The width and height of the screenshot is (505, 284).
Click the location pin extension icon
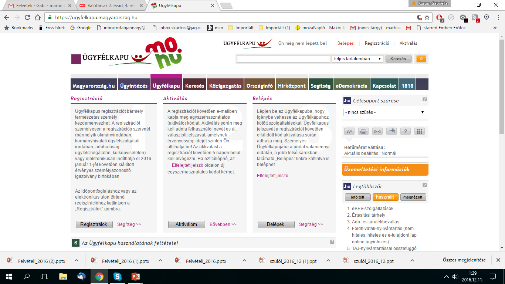487,17
